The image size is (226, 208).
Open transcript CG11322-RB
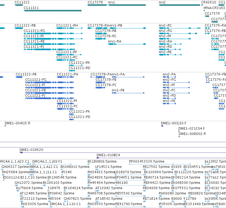click(x=25, y=26)
